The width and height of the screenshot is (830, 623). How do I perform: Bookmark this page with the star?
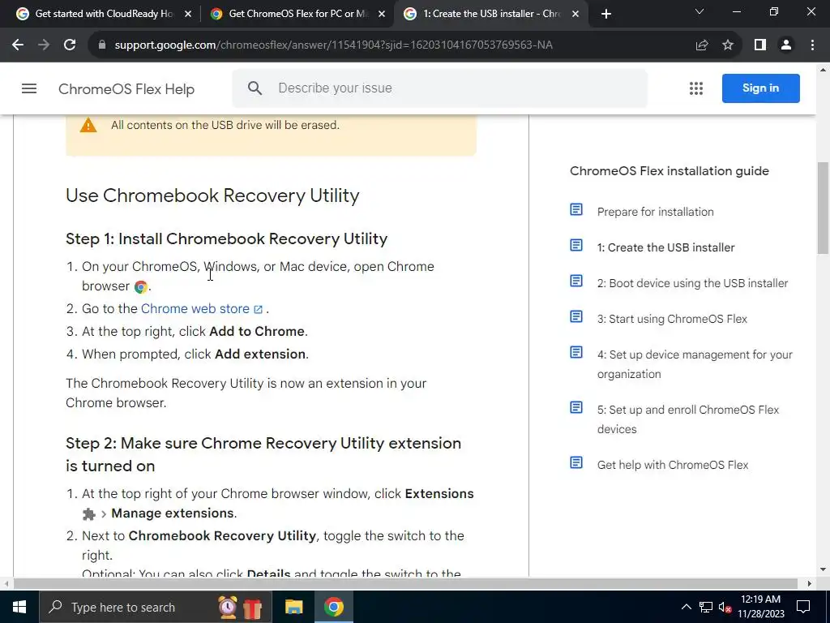point(728,45)
